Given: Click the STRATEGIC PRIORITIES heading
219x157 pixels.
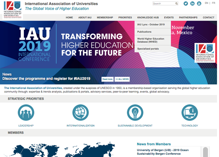Looking at the screenshot, I should pos(26,99).
